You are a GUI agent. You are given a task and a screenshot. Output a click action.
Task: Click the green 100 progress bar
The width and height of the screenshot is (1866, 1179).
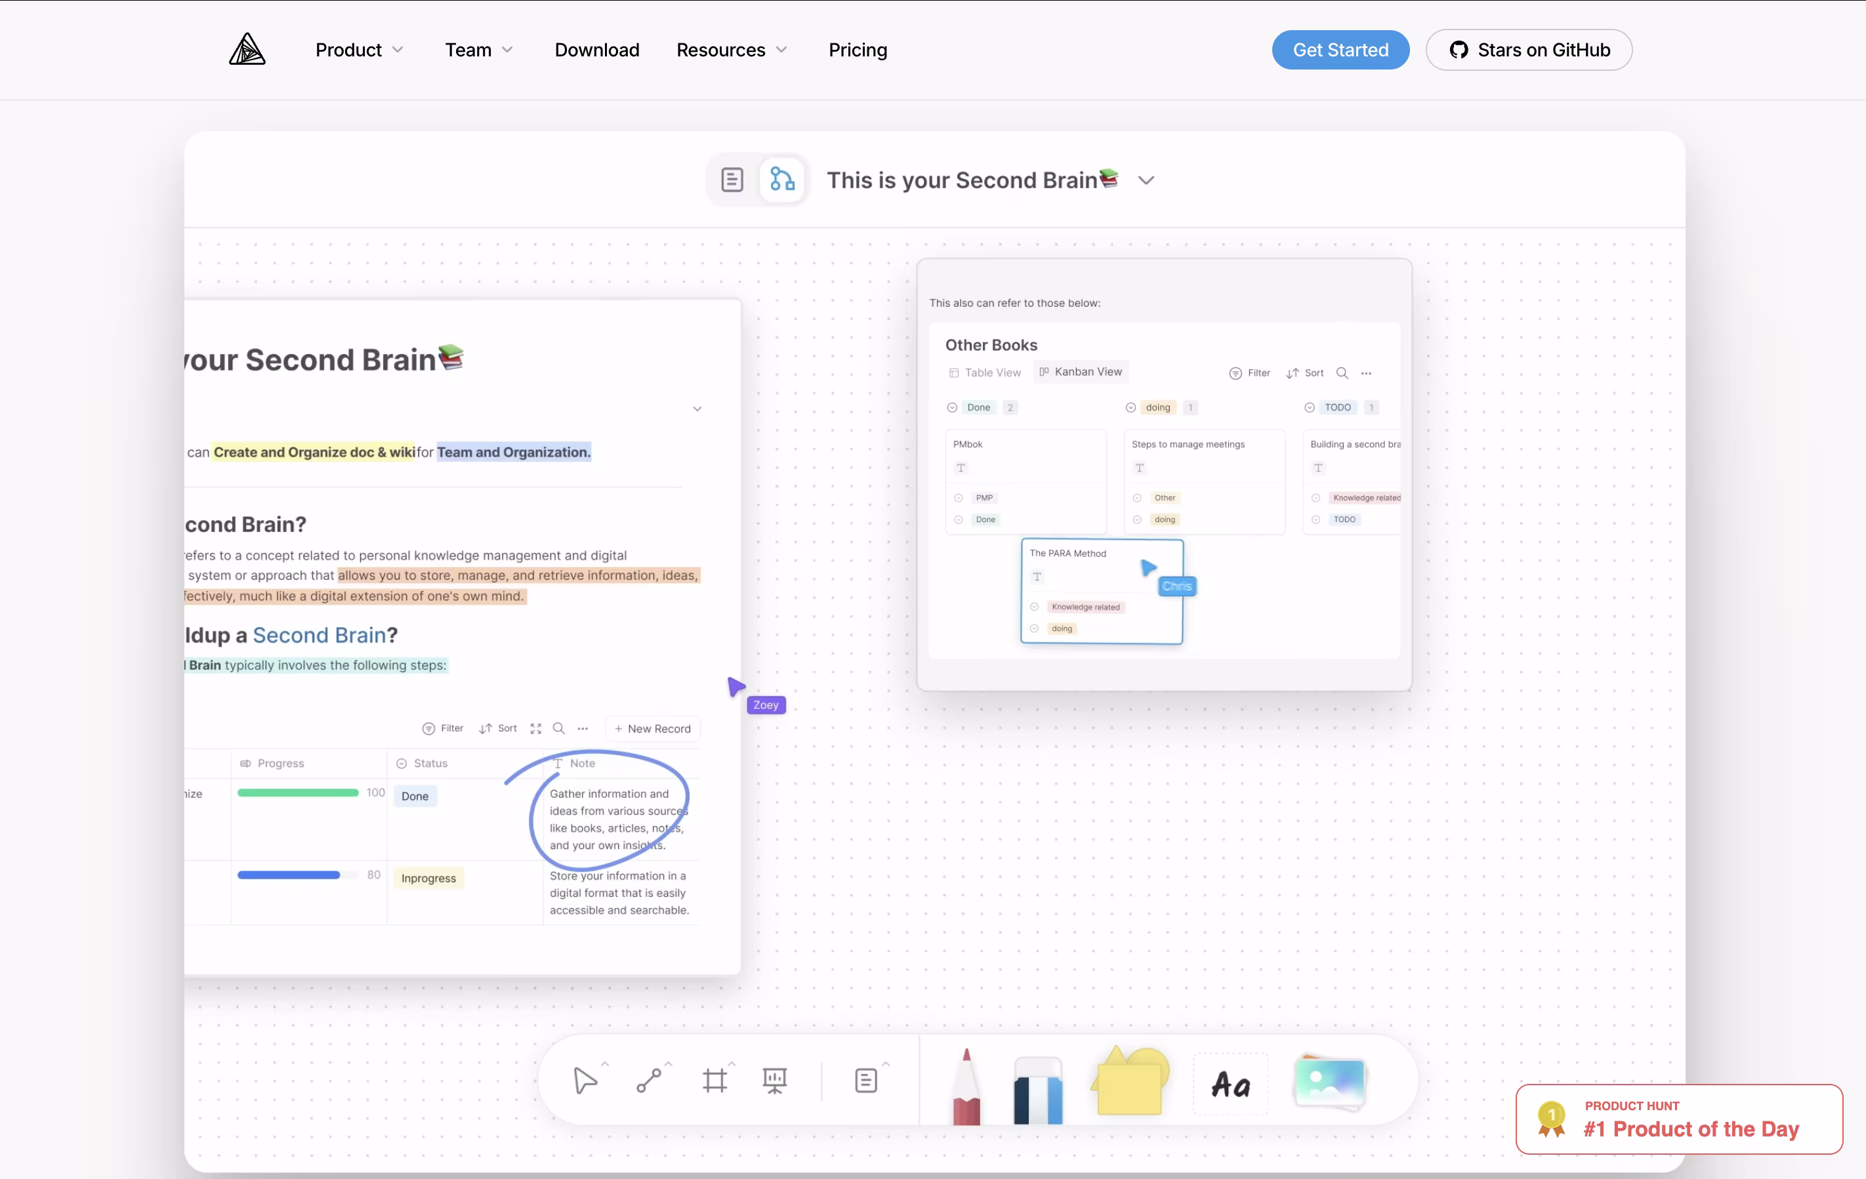[298, 793]
